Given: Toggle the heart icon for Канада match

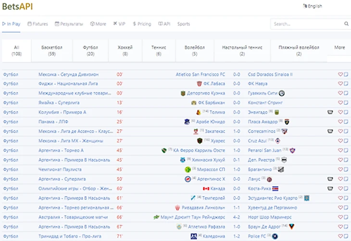Looking at the screenshot, I should [x=340, y=189].
